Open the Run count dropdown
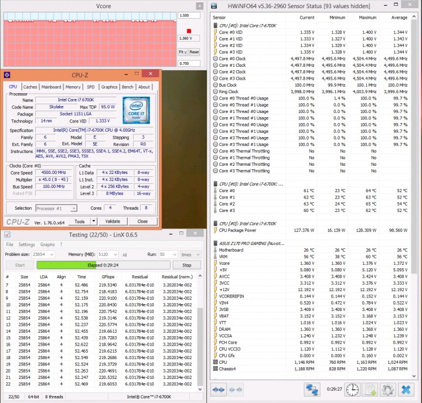The width and height of the screenshot is (422, 403). click(175, 254)
